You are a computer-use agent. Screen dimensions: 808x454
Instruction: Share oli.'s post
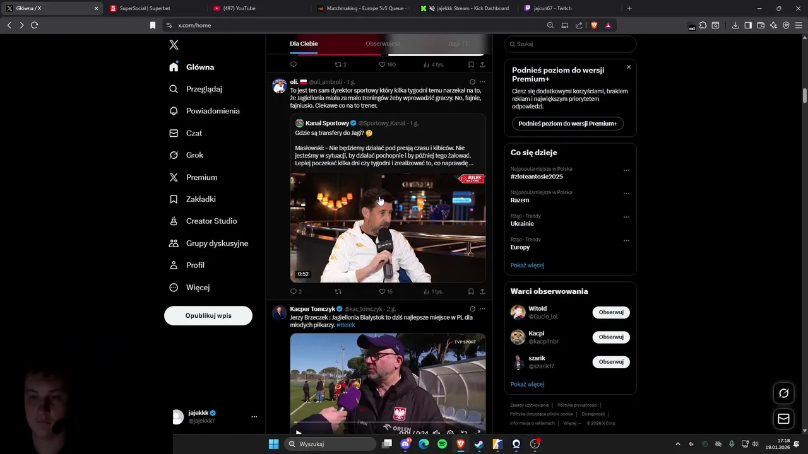pos(482,291)
